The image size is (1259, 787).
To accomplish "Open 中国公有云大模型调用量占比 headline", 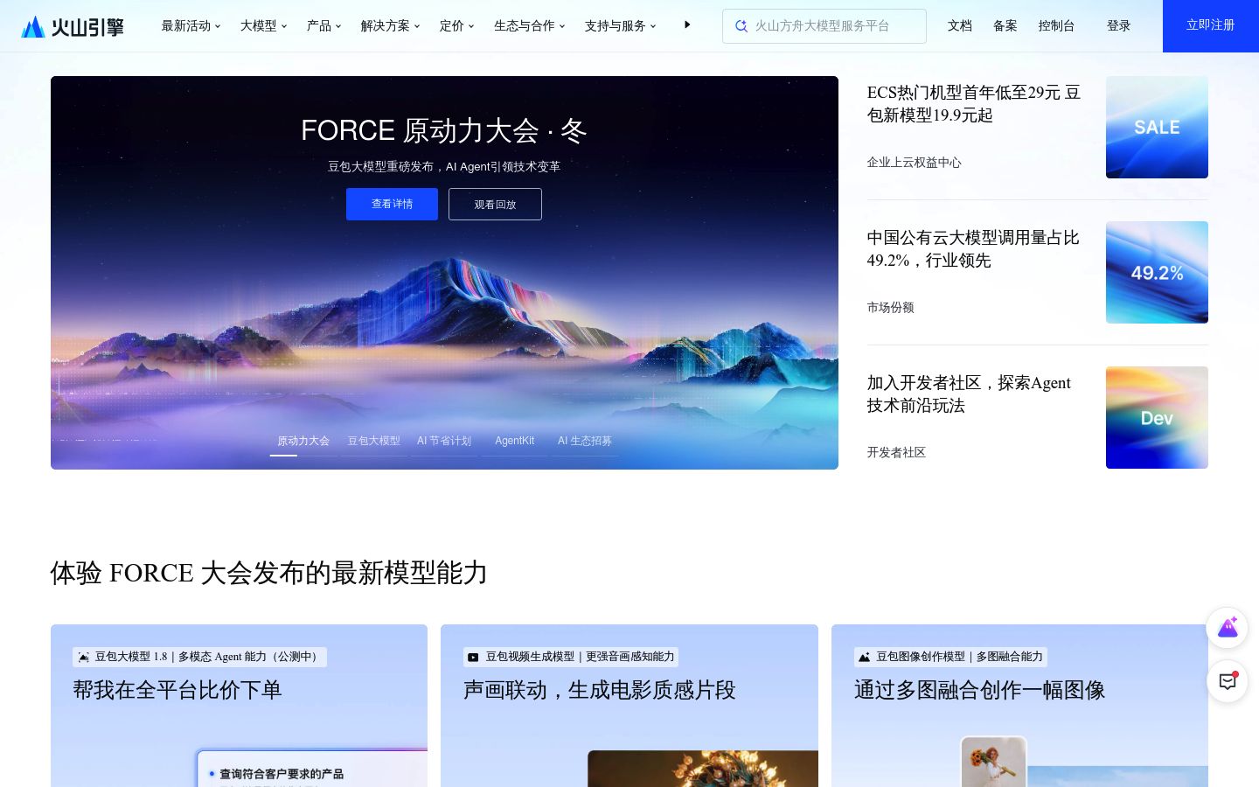I will point(973,249).
